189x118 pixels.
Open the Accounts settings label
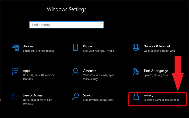[x=90, y=71]
